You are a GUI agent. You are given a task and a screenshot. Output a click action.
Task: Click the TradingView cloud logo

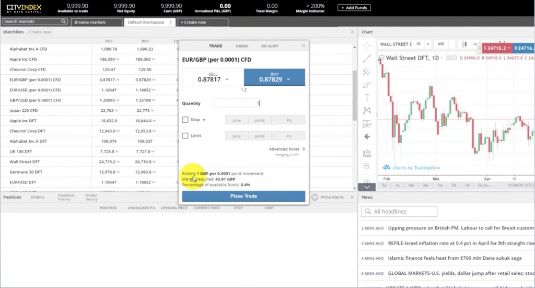[386, 168]
